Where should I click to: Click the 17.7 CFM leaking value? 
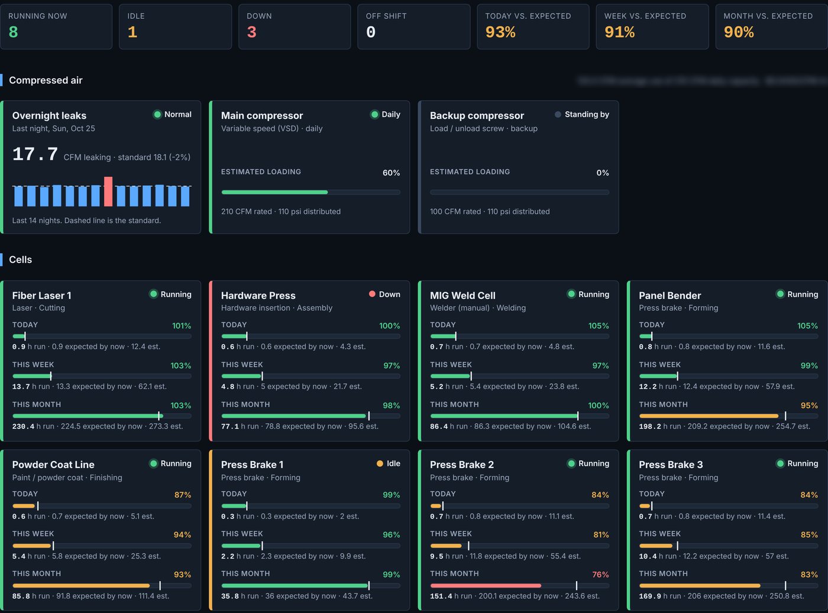pyautogui.click(x=35, y=154)
